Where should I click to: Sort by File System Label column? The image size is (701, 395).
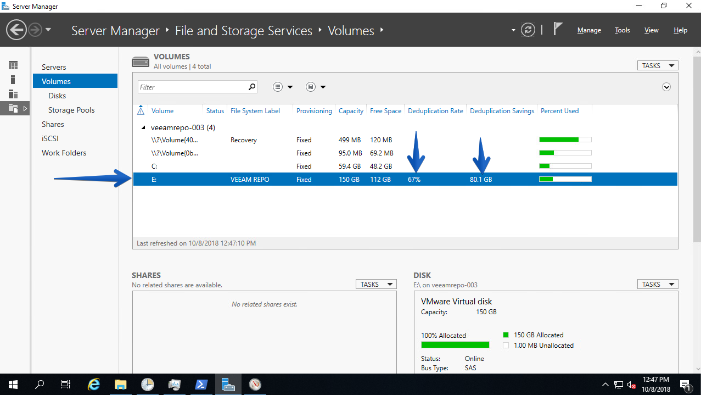[255, 111]
